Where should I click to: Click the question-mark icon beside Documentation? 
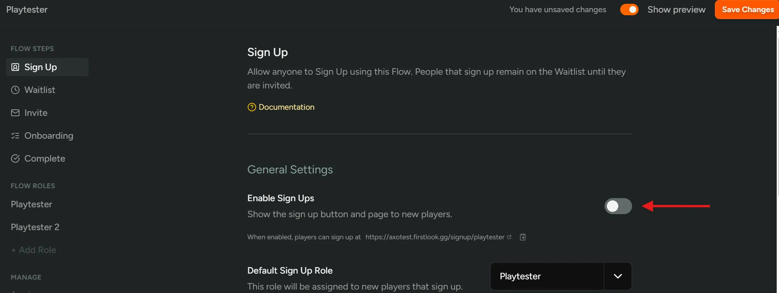252,107
